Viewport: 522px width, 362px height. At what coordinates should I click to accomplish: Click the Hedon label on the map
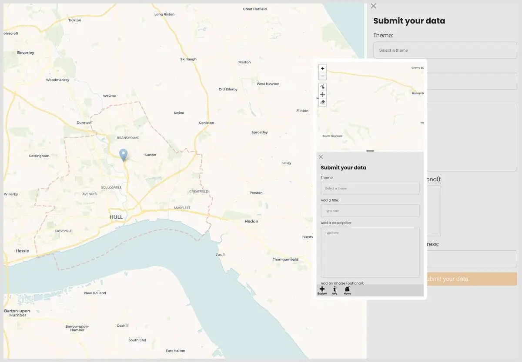251,221
